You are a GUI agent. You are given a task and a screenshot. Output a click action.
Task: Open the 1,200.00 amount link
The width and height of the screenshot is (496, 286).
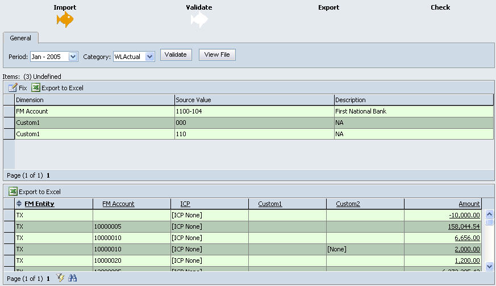pos(467,260)
